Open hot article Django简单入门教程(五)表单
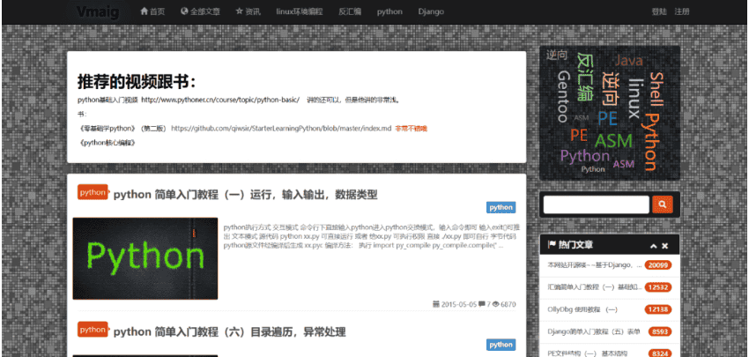The width and height of the screenshot is (749, 357). coord(594,331)
